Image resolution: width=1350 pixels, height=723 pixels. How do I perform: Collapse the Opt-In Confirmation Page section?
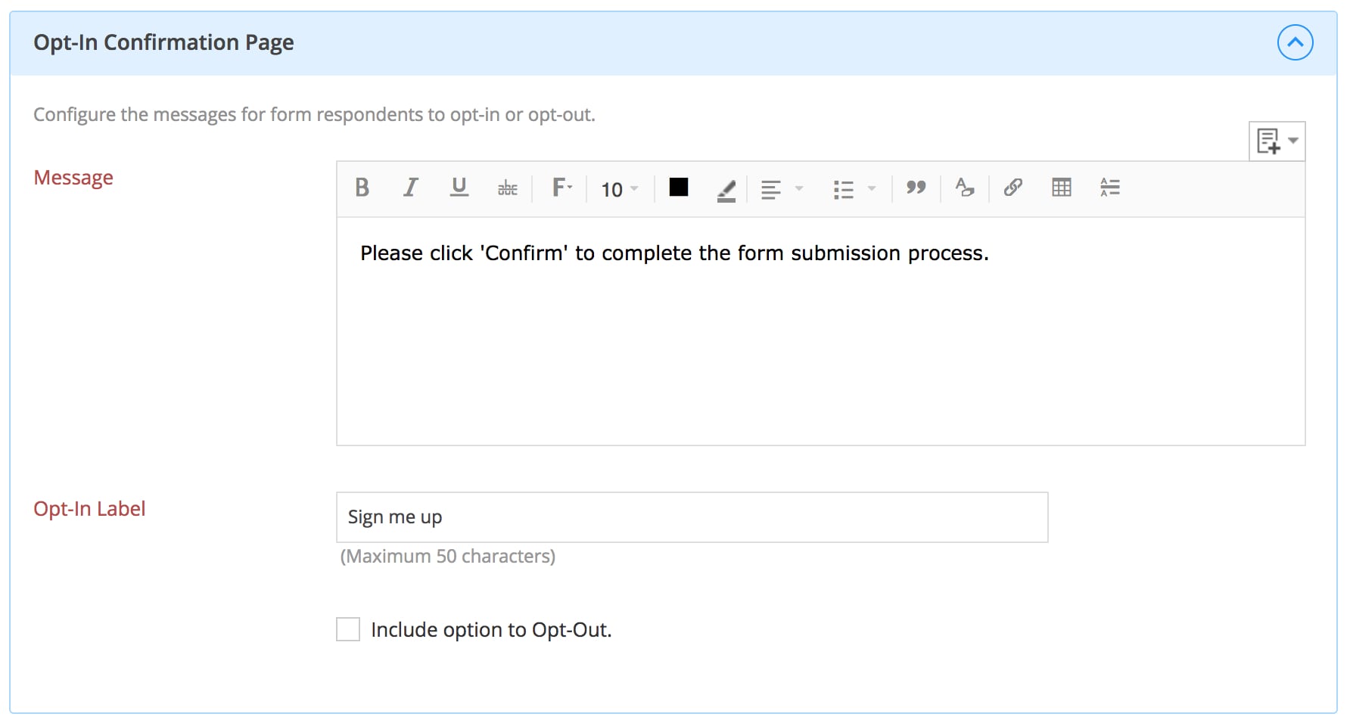tap(1295, 42)
